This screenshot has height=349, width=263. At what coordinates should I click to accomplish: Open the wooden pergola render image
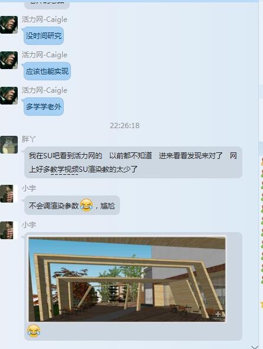pyautogui.click(x=127, y=279)
